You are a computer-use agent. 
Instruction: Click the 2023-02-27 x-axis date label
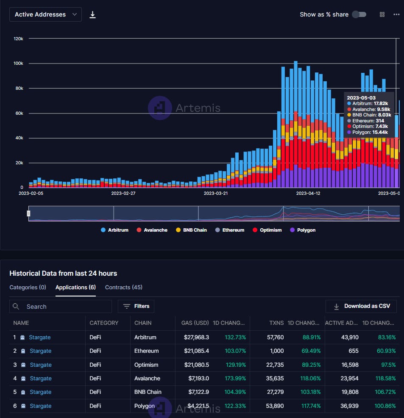click(123, 193)
